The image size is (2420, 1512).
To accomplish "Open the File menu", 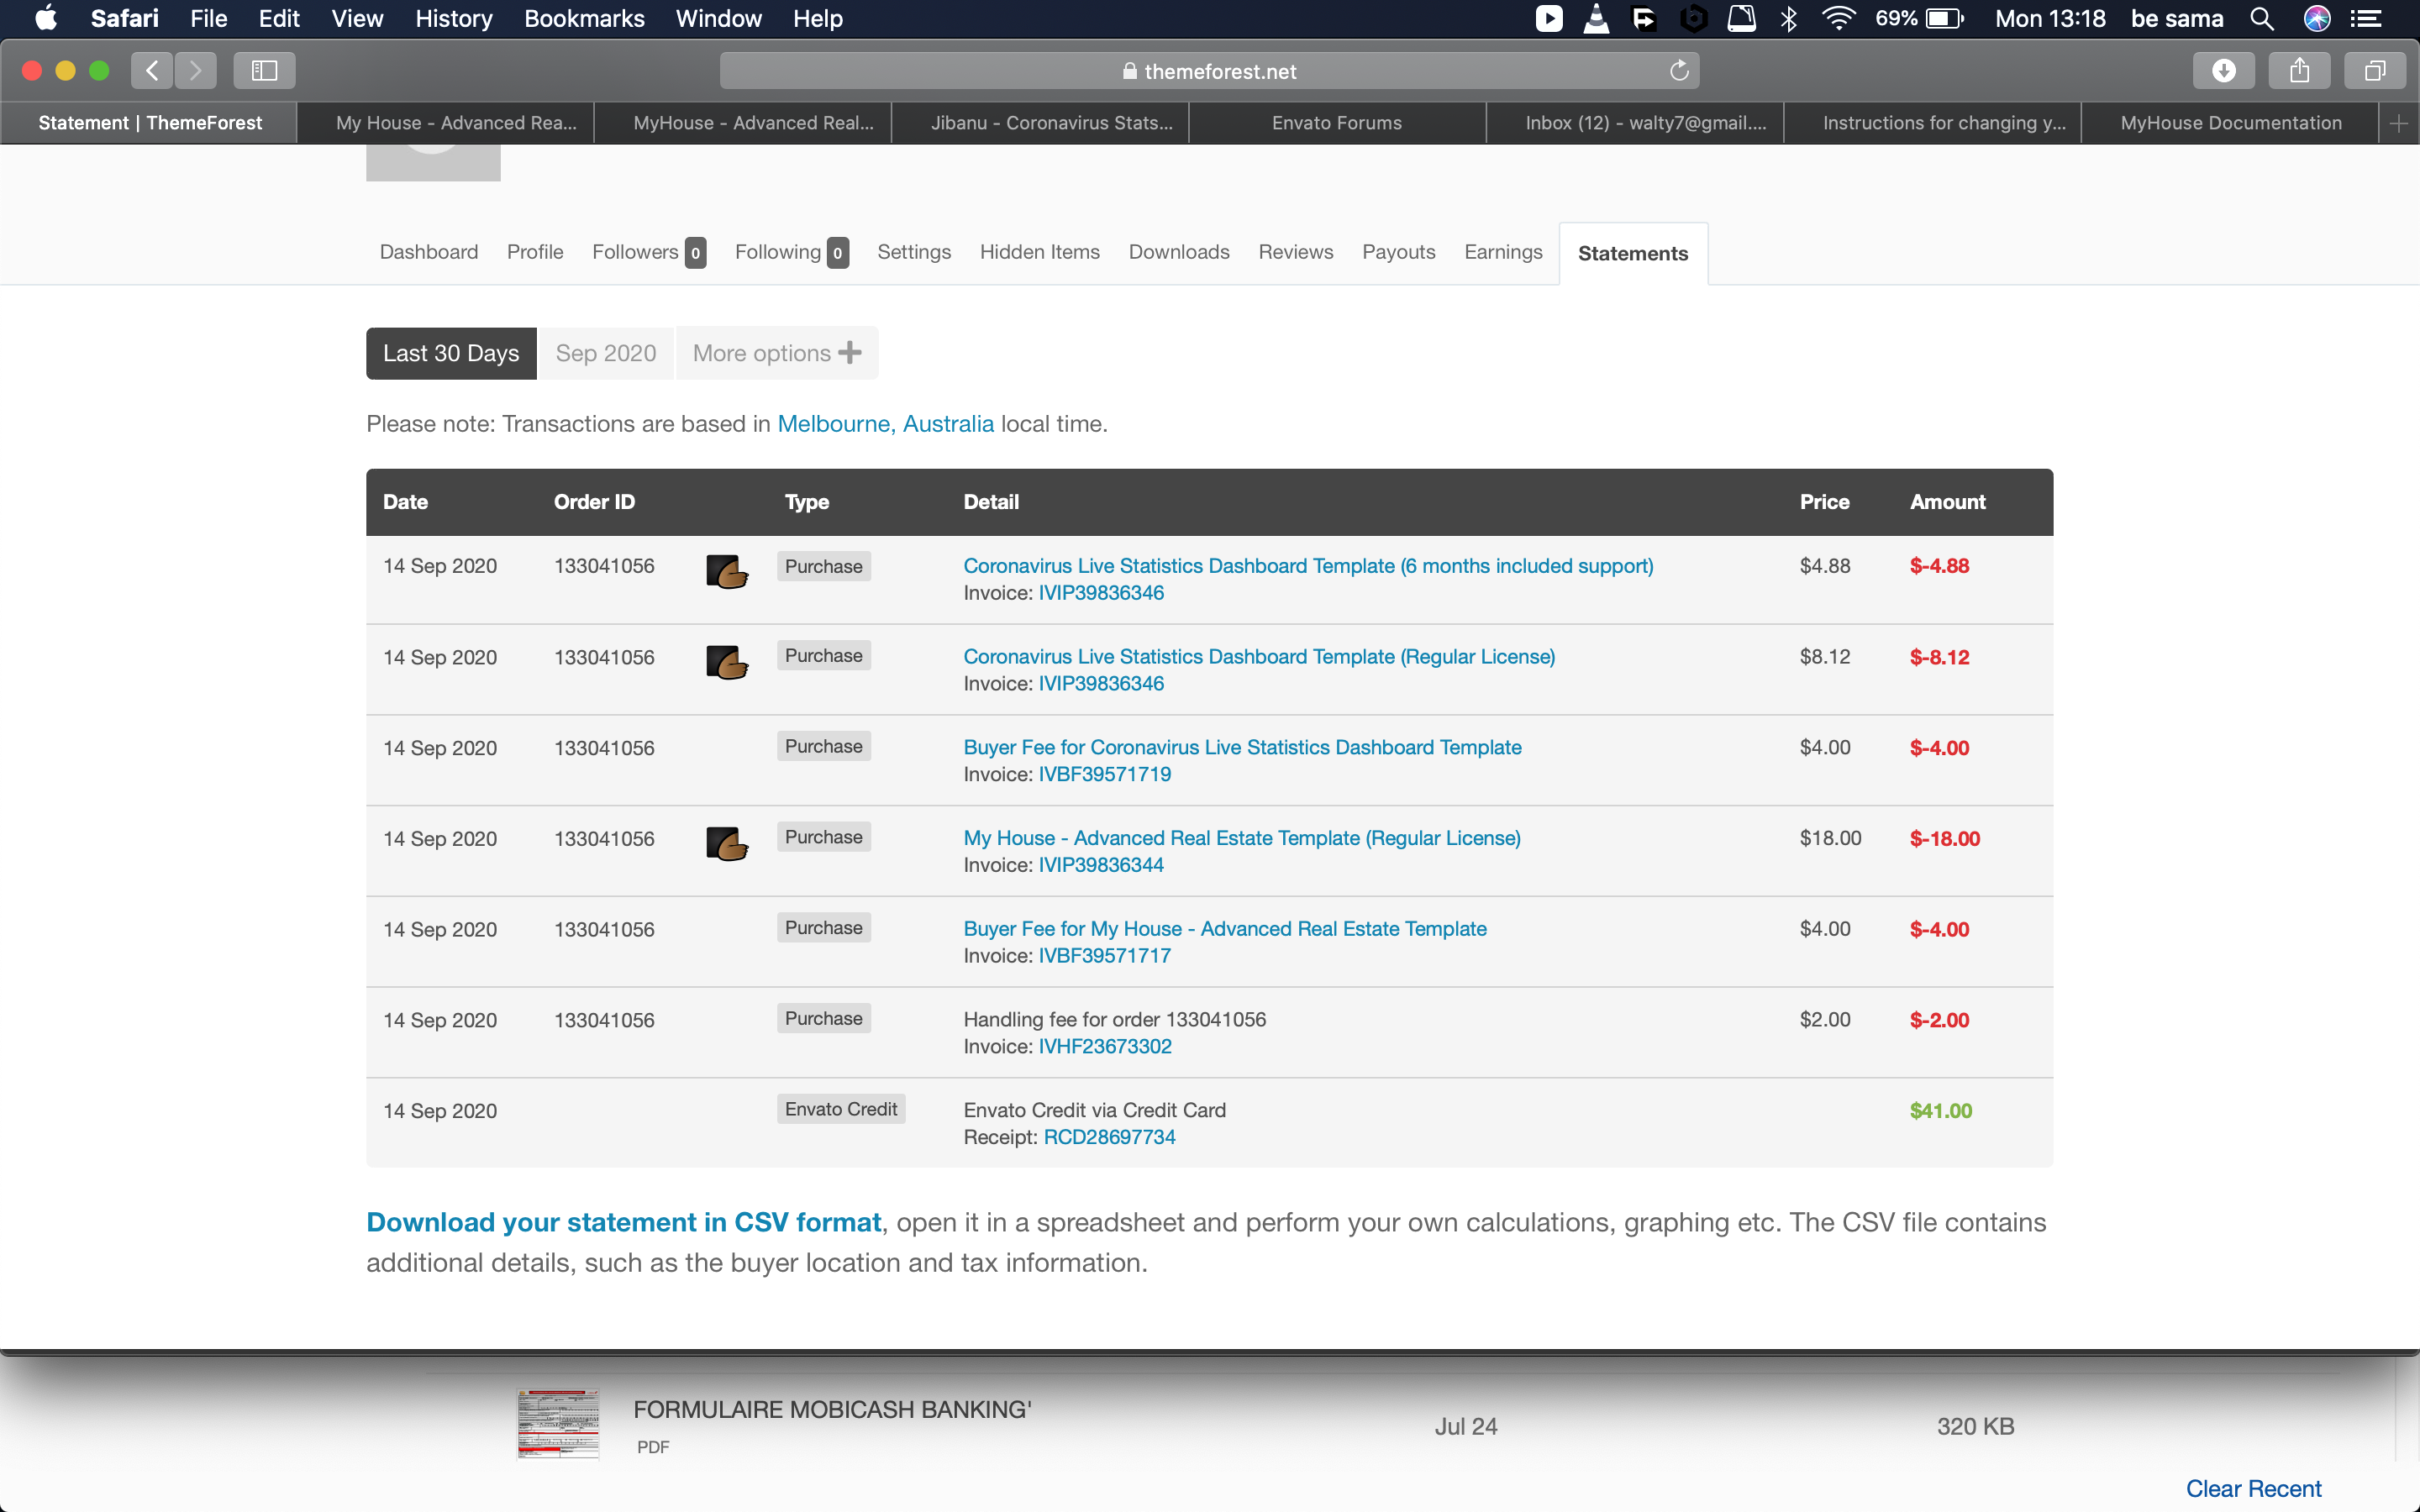I will tap(209, 18).
